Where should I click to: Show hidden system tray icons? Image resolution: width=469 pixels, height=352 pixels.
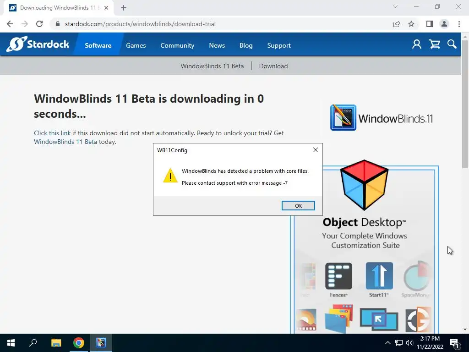tap(387, 343)
